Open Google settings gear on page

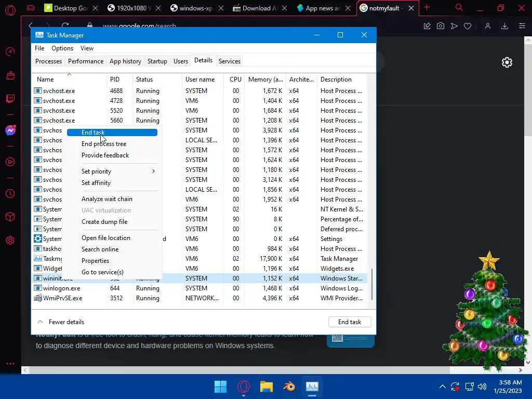tap(507, 62)
